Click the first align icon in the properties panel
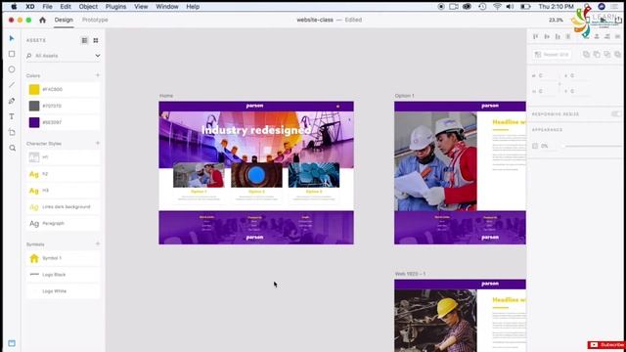The image size is (626, 352). 536,37
